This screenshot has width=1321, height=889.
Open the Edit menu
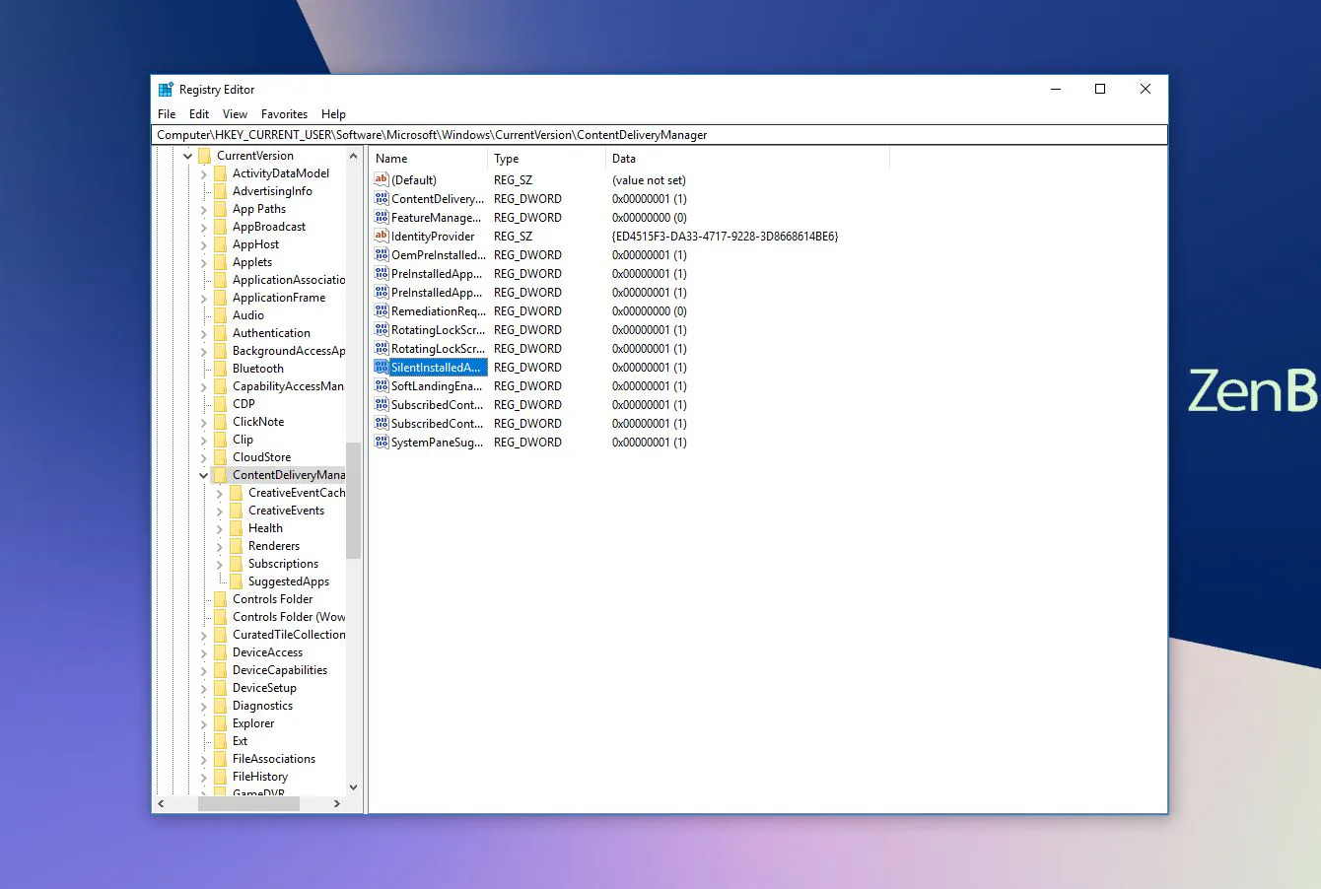coord(199,114)
